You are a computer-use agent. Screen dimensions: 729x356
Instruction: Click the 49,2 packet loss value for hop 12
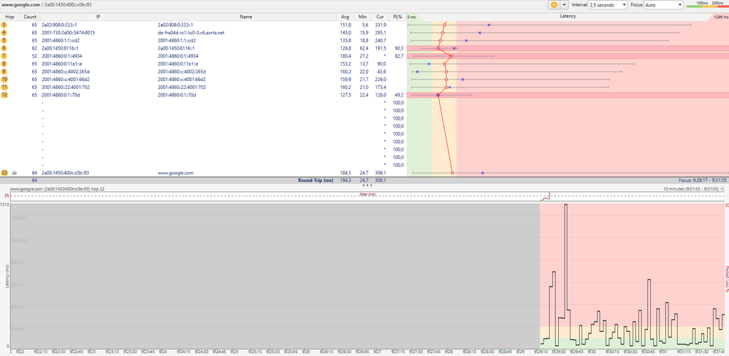tap(399, 95)
